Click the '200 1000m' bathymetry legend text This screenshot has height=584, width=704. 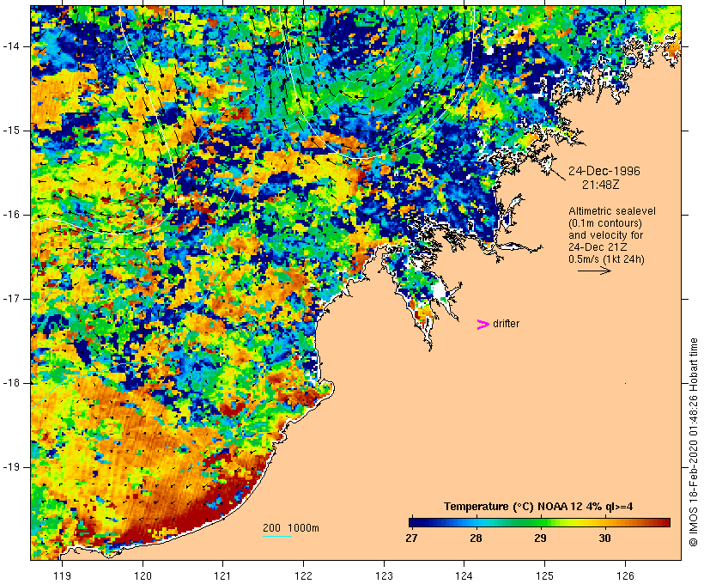point(291,528)
